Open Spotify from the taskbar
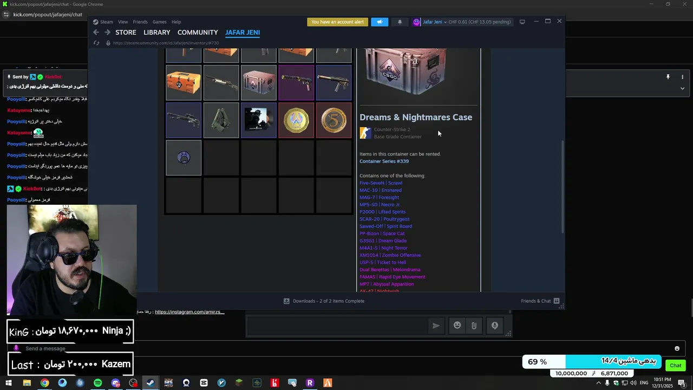693x390 pixels. click(x=97, y=383)
